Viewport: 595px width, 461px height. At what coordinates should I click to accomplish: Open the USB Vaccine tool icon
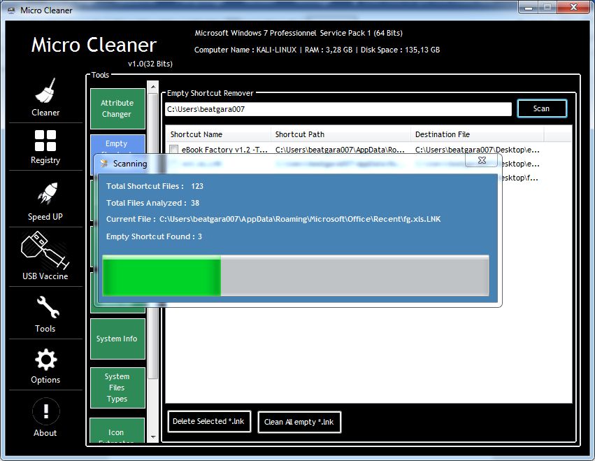point(45,250)
